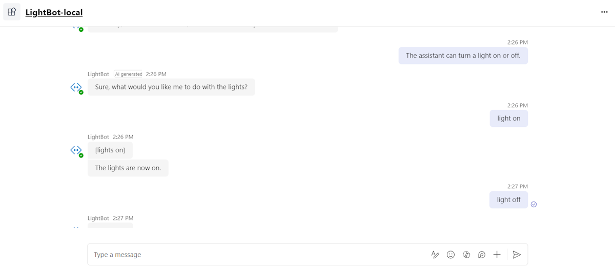Open the three-dot more options menu
The image size is (615, 269).
tap(604, 12)
